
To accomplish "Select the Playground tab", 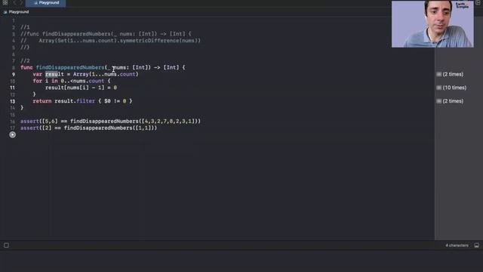I will pyautogui.click(x=46, y=3).
